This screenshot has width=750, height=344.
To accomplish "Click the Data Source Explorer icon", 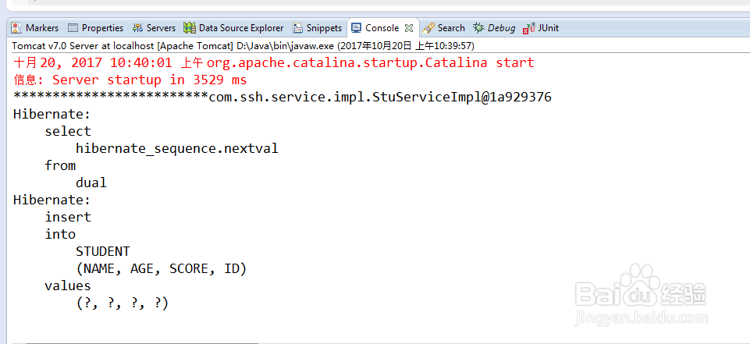I will tap(190, 28).
